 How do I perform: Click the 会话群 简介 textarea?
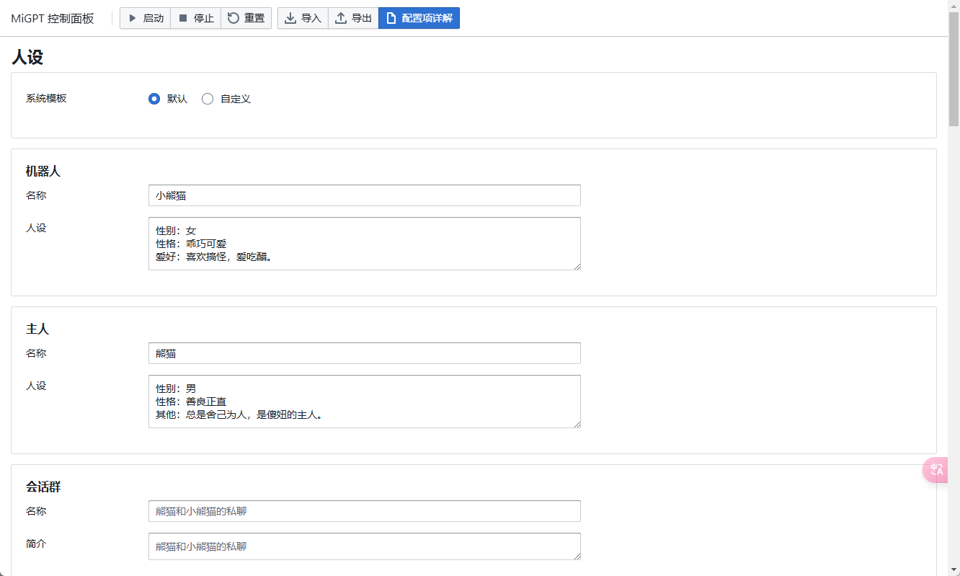pos(365,546)
